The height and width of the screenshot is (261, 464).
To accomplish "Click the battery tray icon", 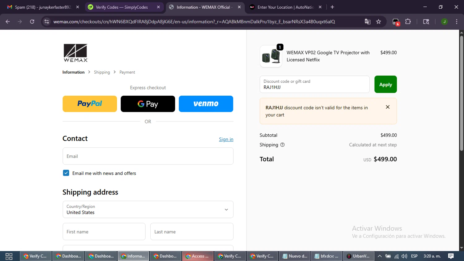I will pyautogui.click(x=388, y=256).
